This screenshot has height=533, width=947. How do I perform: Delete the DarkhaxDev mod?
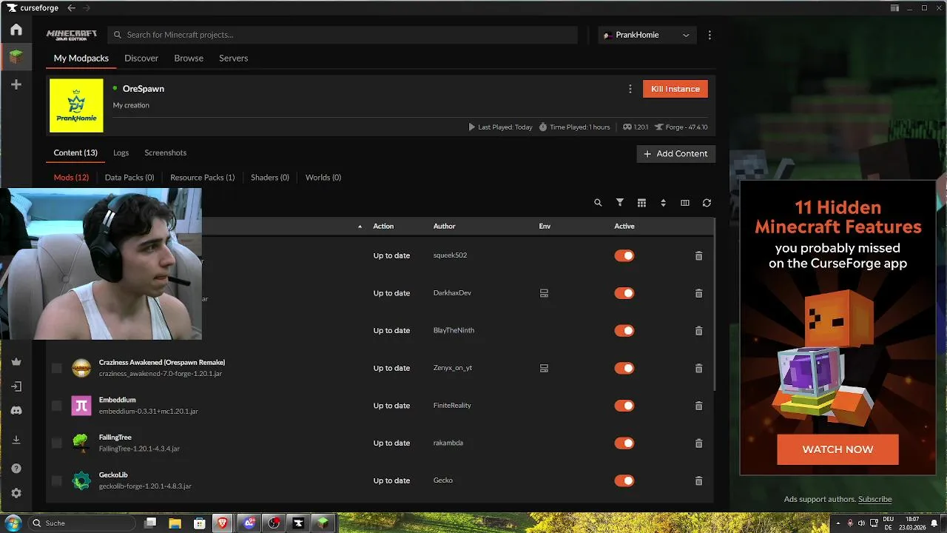pos(698,293)
